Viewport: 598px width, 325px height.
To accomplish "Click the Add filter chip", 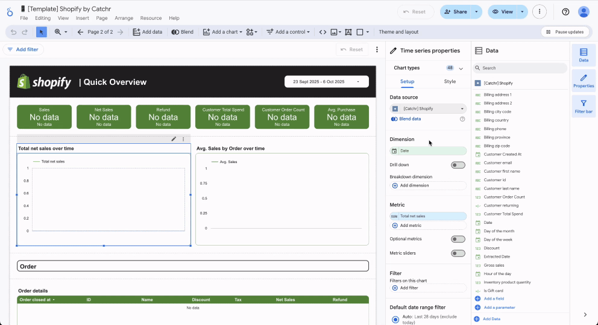I will click(23, 49).
